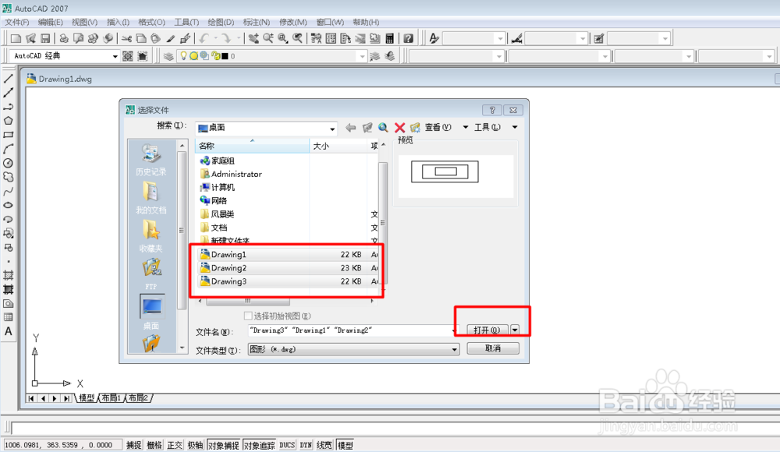This screenshot has width=780, height=452.
Task: Open the My Documents (我的文档) shortcut
Action: pyautogui.click(x=151, y=199)
